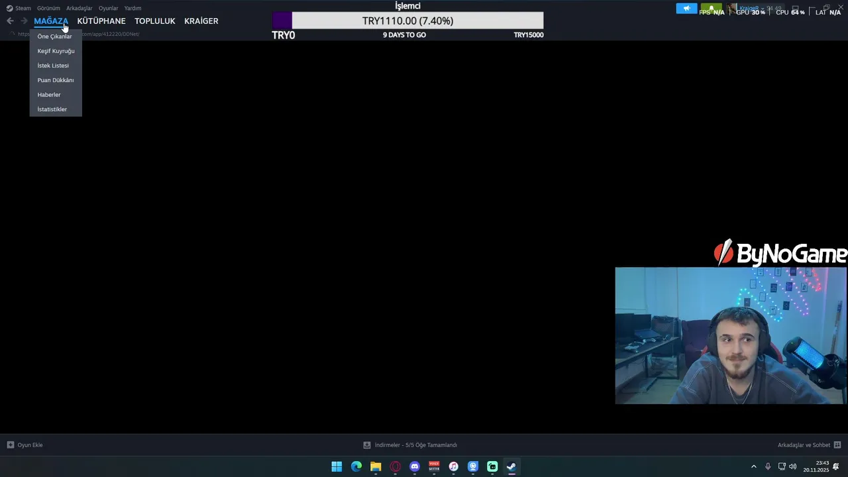Click the Steam taskbar icon

coord(511,466)
